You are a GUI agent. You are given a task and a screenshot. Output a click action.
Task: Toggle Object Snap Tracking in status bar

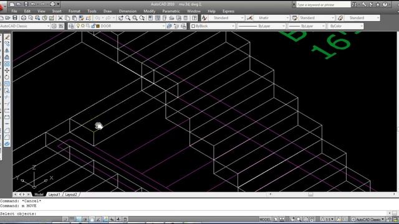[x=99, y=219]
